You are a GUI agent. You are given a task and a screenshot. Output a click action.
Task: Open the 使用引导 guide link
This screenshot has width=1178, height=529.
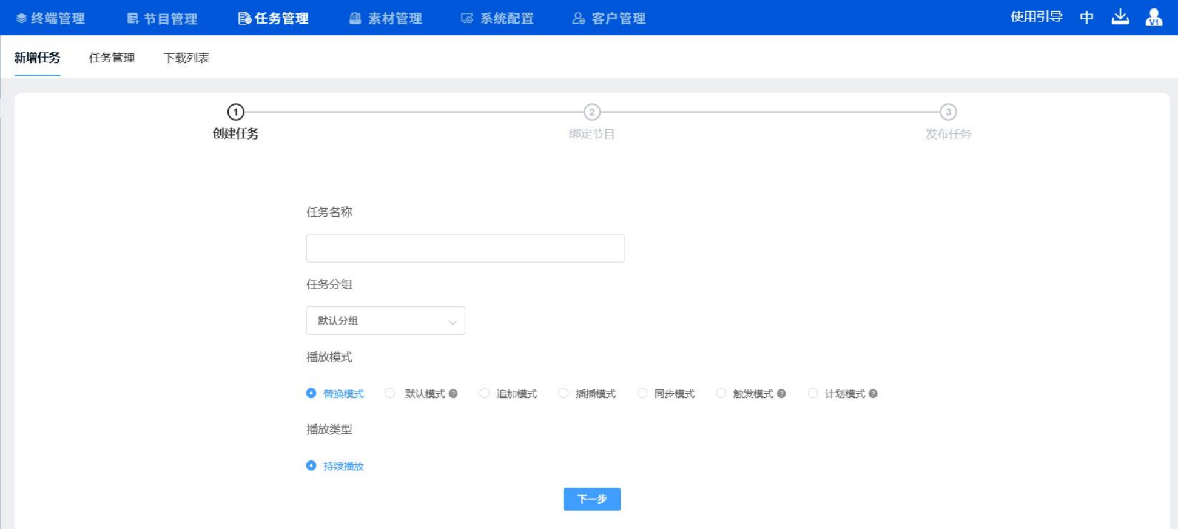(1035, 17)
